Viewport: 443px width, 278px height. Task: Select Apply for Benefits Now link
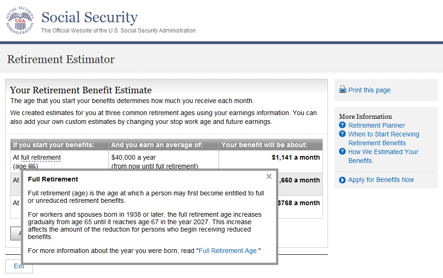point(381,180)
